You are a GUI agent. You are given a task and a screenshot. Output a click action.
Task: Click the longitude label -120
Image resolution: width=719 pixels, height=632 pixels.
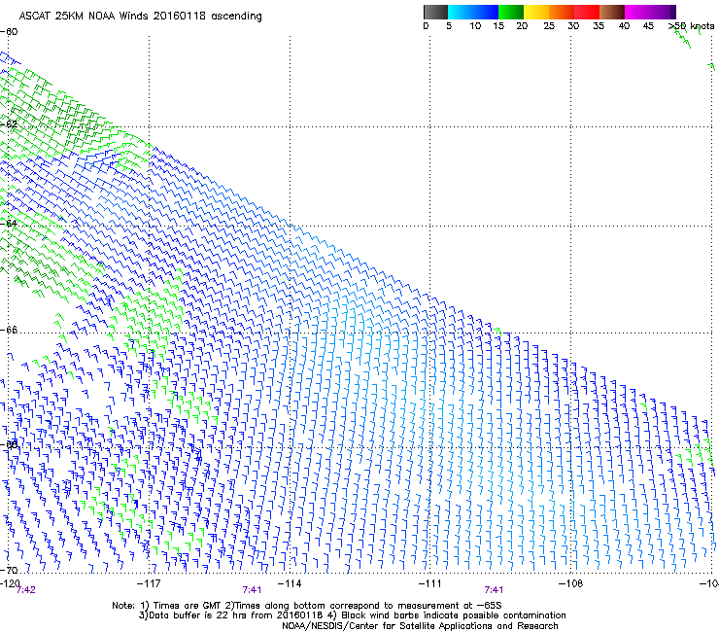click(10, 583)
